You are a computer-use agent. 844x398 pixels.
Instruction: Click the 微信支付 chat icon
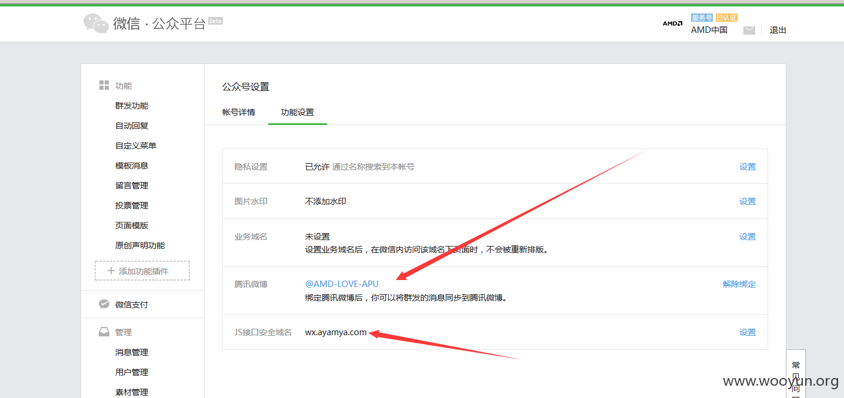click(x=104, y=304)
